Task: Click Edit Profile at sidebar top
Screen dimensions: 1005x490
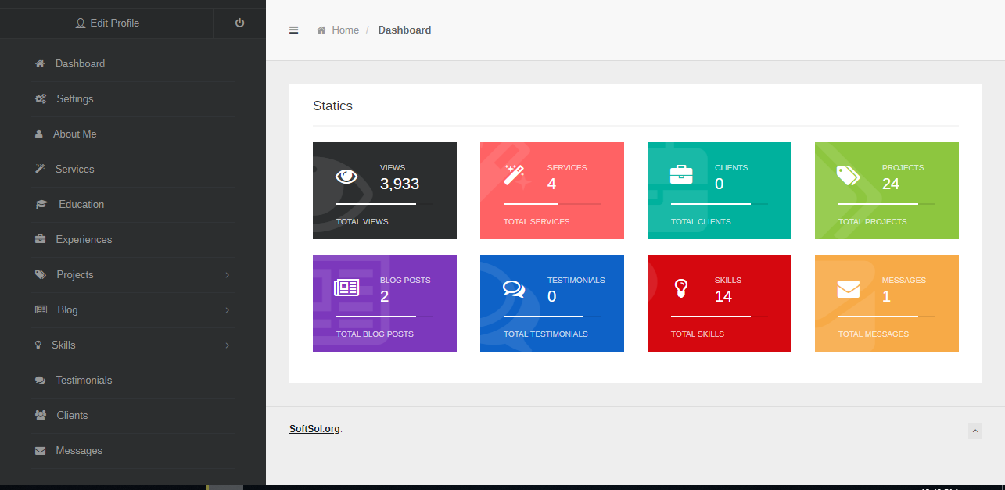Action: point(107,23)
